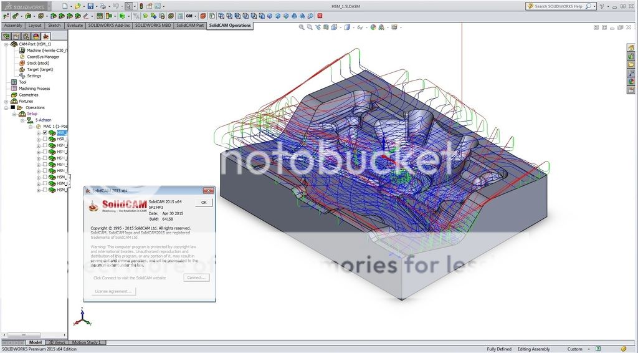
Task: Click the Search SOLIDWORKS Help field
Action: point(558,6)
